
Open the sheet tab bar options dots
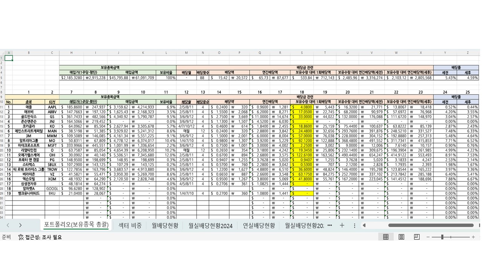354,225
